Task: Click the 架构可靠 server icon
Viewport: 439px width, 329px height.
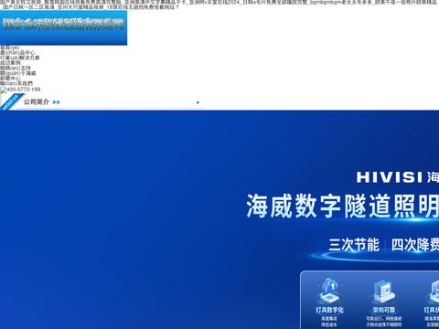Action: click(383, 291)
